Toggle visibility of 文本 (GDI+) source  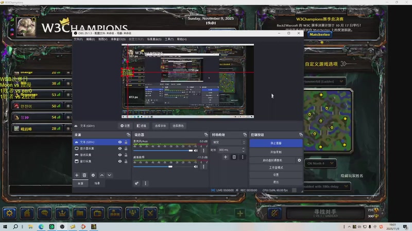[x=120, y=142]
